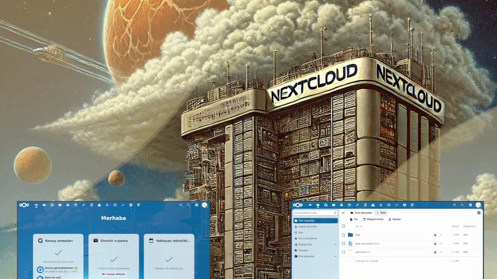Screen dimensions: 497x279
Task: Open Kişiler people filter dropdown
Action: pos(395,219)
